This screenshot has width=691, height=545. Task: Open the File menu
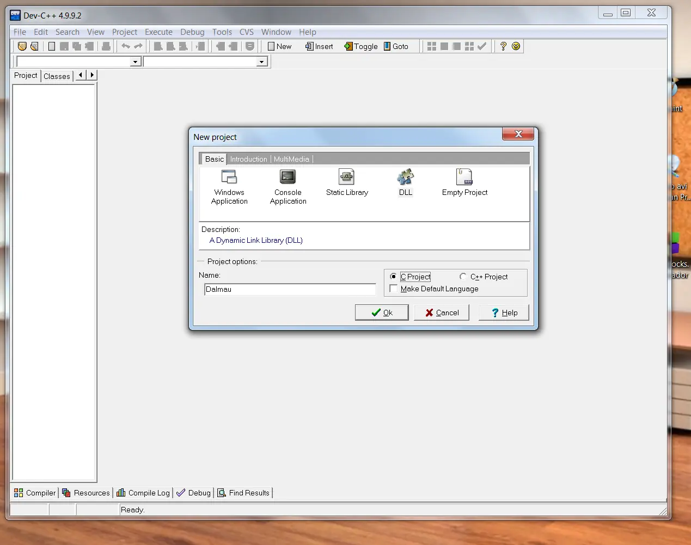click(20, 32)
